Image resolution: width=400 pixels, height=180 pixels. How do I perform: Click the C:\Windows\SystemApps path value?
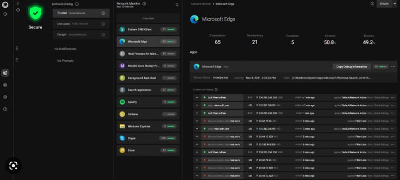point(331,78)
